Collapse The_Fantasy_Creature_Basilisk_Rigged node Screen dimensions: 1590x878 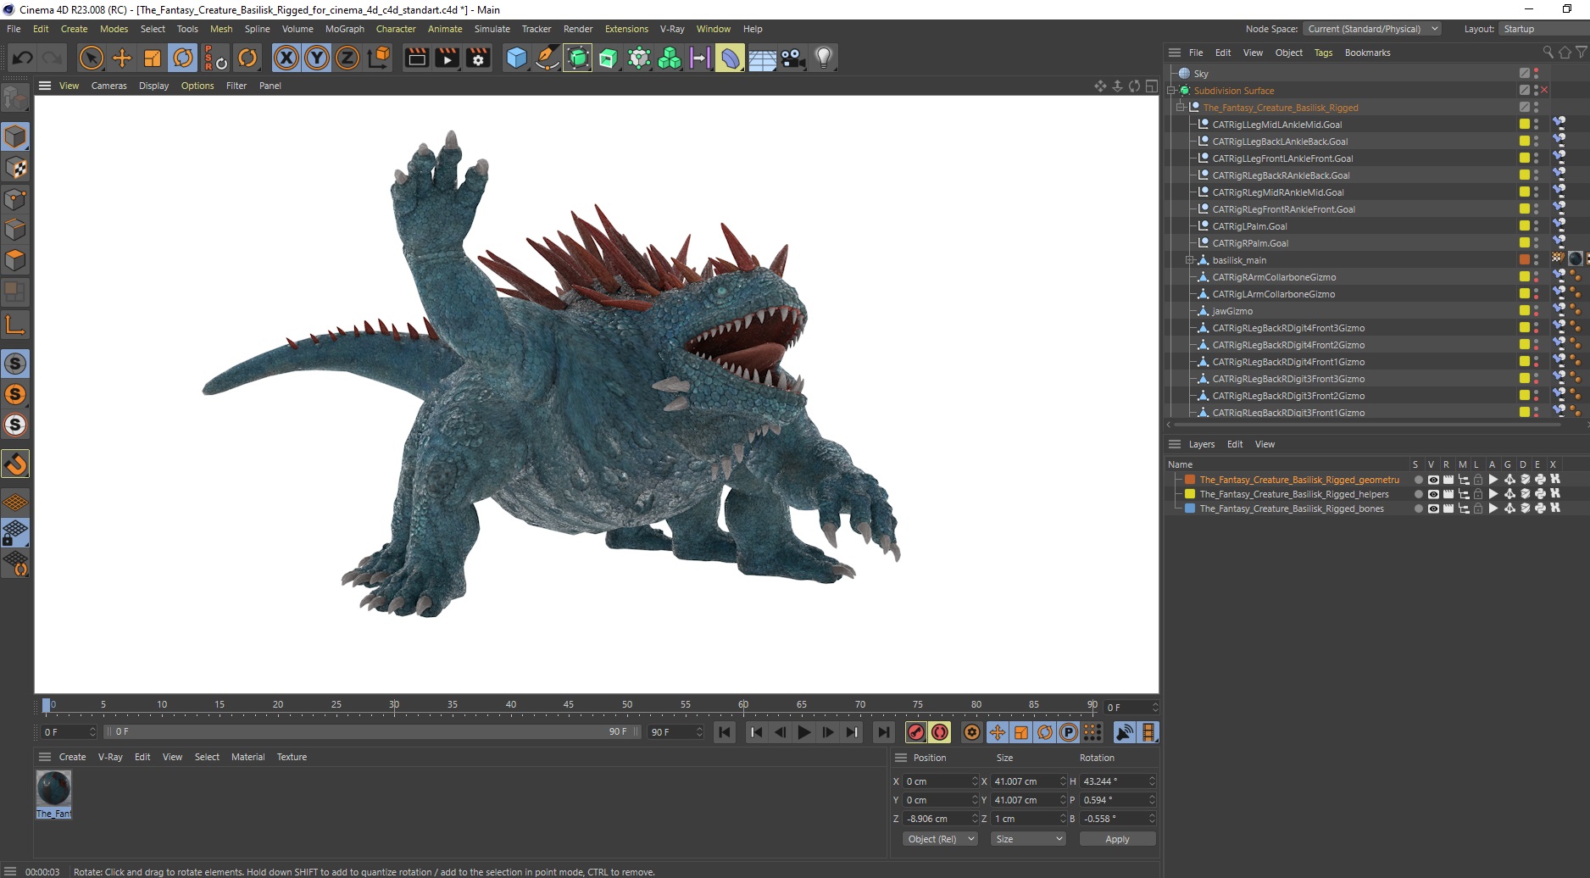coord(1181,108)
